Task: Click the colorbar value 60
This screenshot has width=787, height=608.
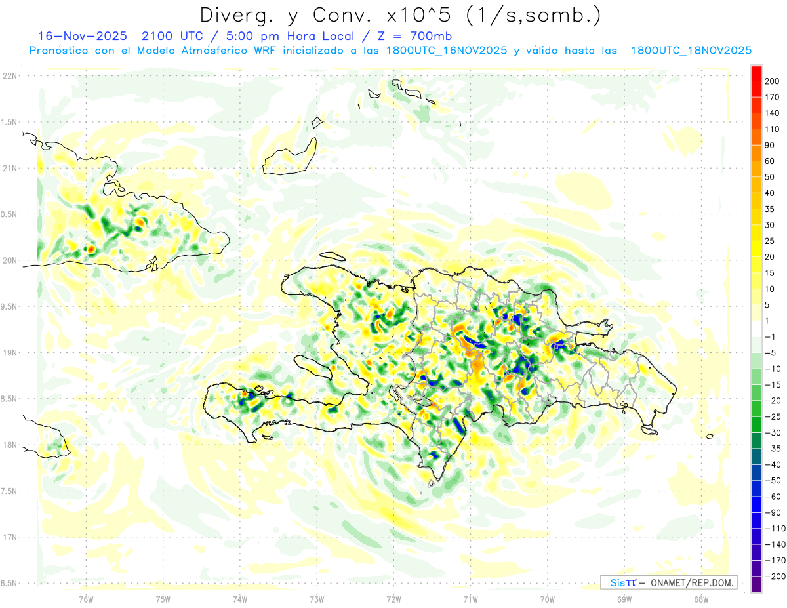Action: click(x=770, y=161)
